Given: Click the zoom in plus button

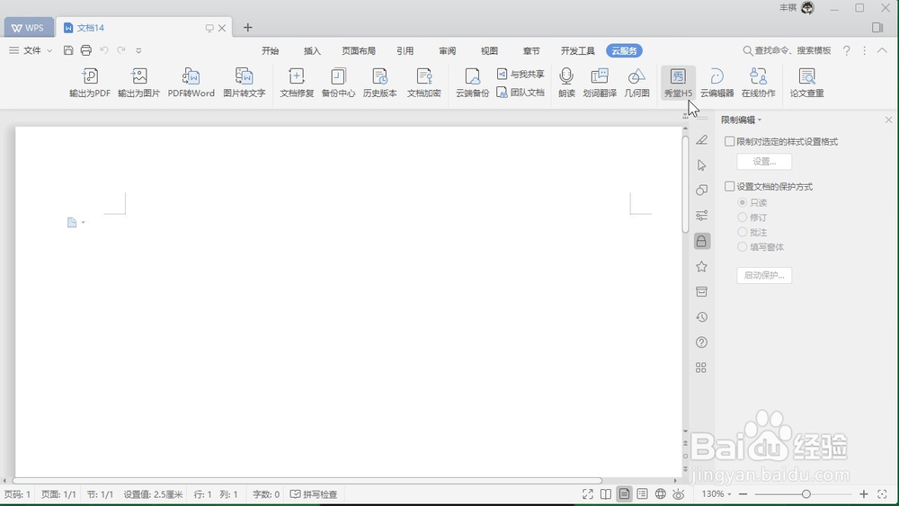Looking at the screenshot, I should click(864, 494).
